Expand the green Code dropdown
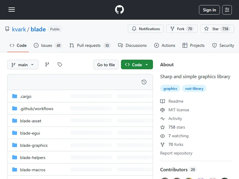 click(x=137, y=65)
